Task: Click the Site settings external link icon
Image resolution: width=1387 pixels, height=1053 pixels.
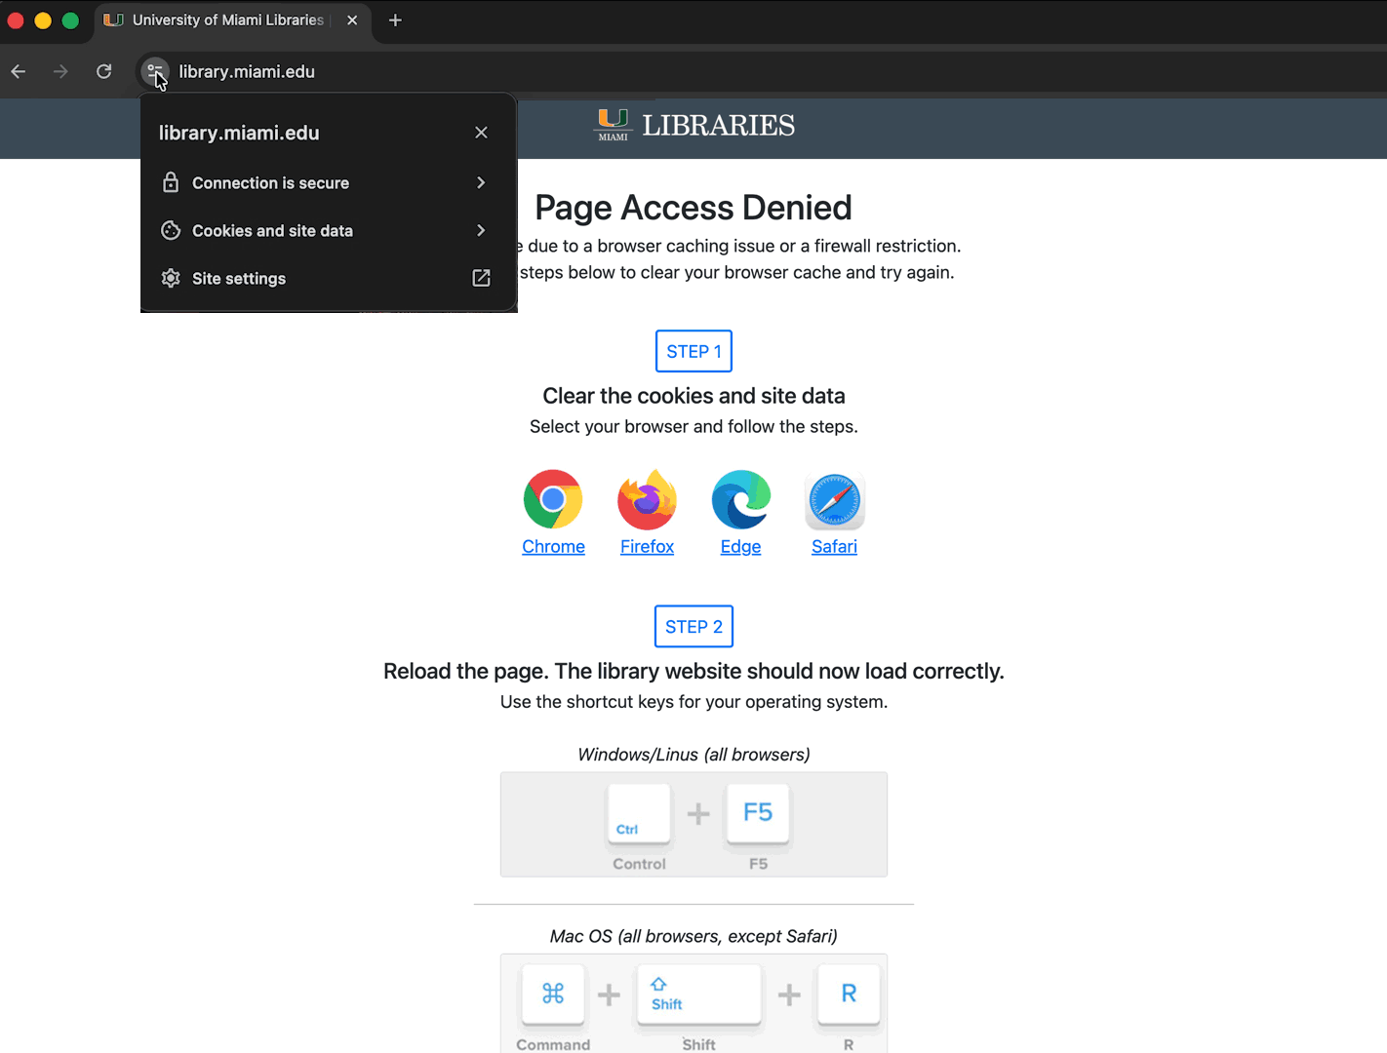Action: pos(481,278)
